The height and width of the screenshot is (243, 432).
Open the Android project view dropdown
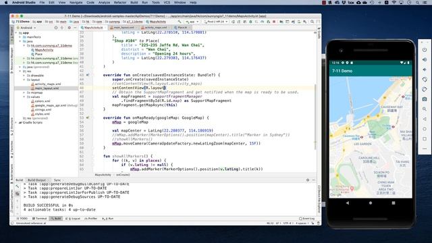[x=26, y=28]
